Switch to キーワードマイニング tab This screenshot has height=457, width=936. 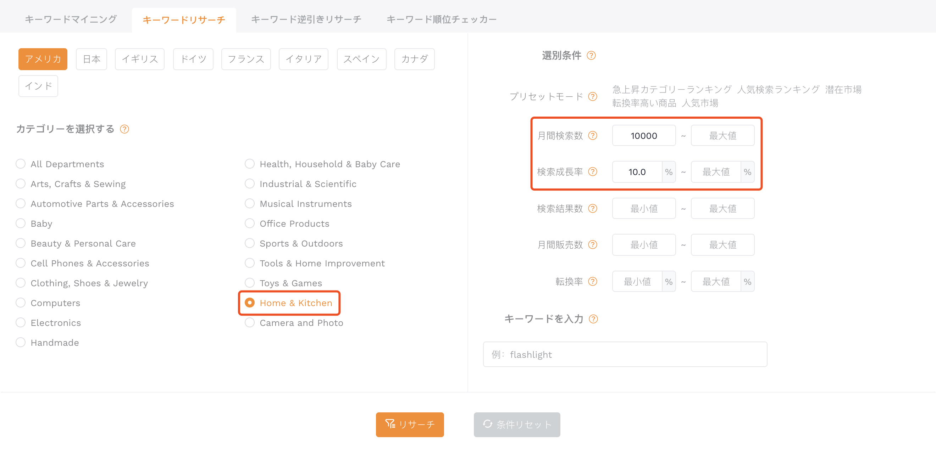71,19
